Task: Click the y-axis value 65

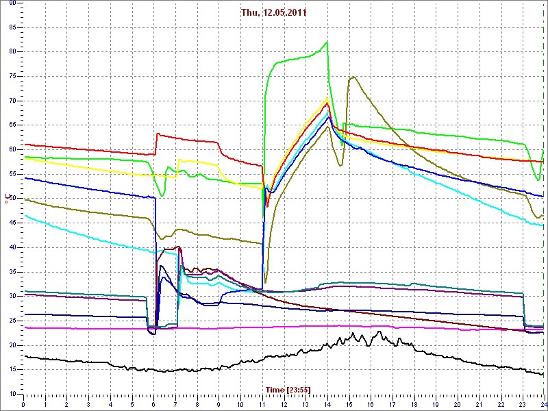Action: (12, 125)
